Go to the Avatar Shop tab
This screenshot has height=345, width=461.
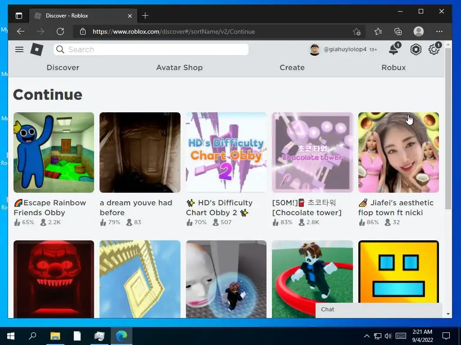(x=179, y=67)
